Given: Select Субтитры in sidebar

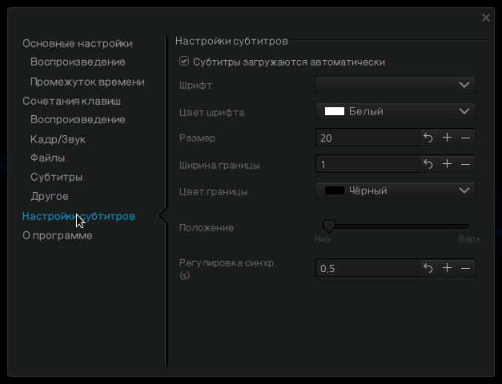Looking at the screenshot, I should tap(57, 177).
